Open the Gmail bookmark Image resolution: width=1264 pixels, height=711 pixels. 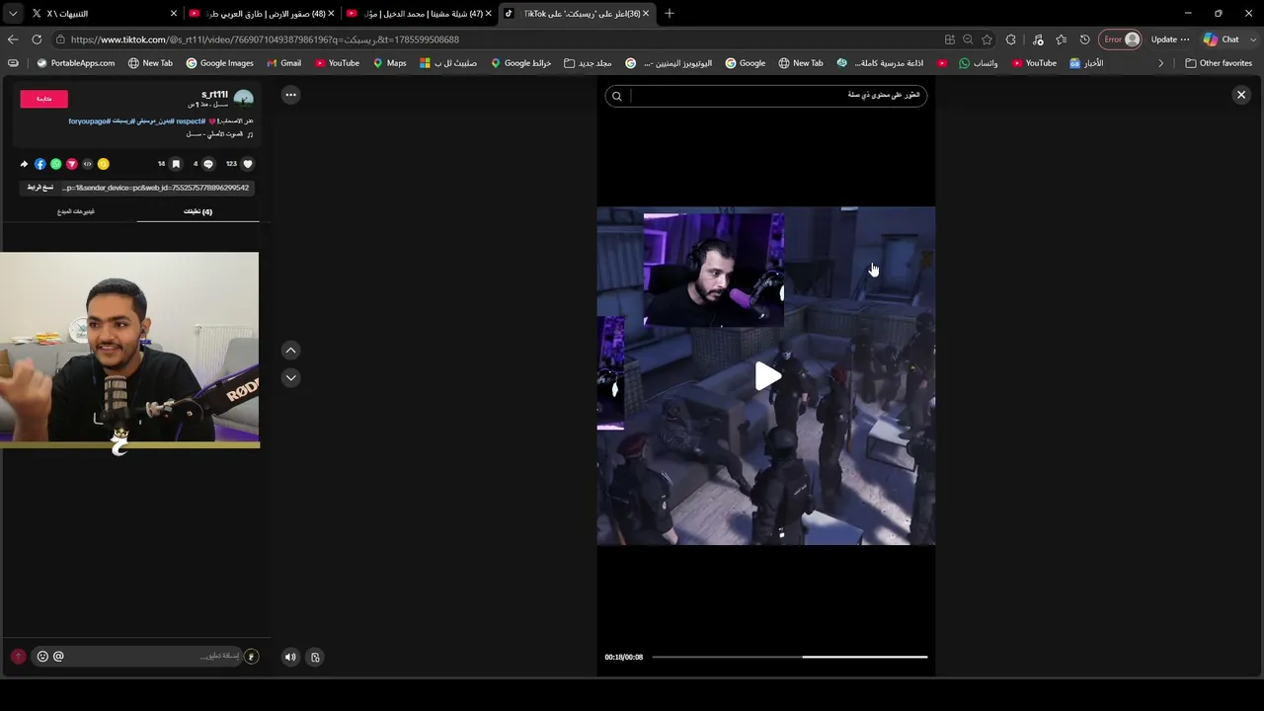tap(283, 63)
